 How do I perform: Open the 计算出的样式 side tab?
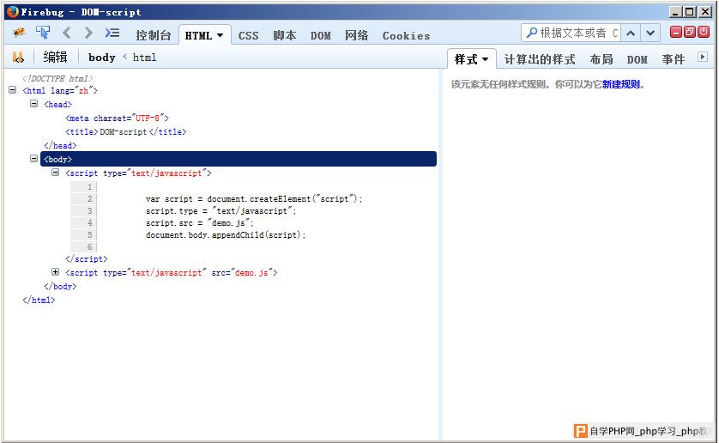tap(540, 59)
